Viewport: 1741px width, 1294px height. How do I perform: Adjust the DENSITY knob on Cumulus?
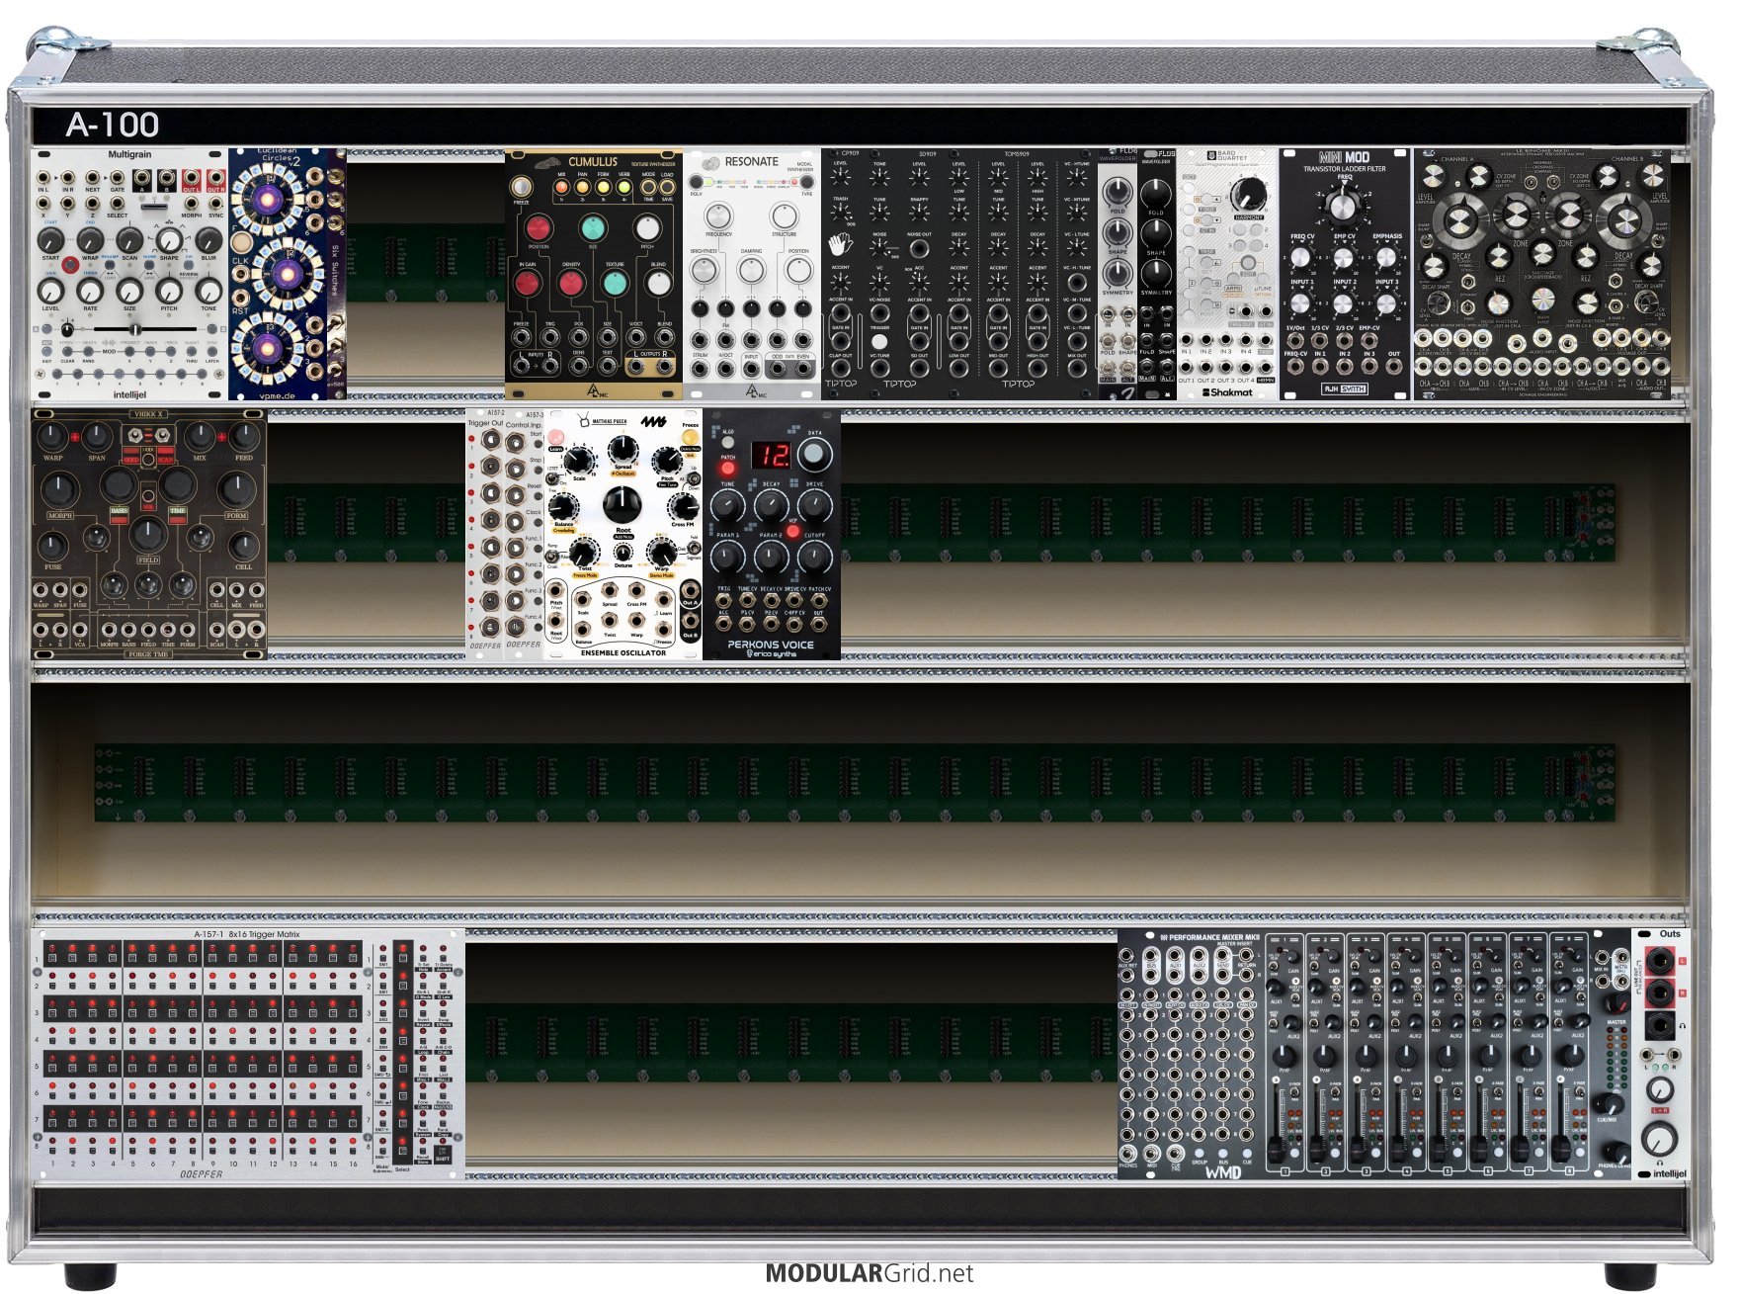571,283
